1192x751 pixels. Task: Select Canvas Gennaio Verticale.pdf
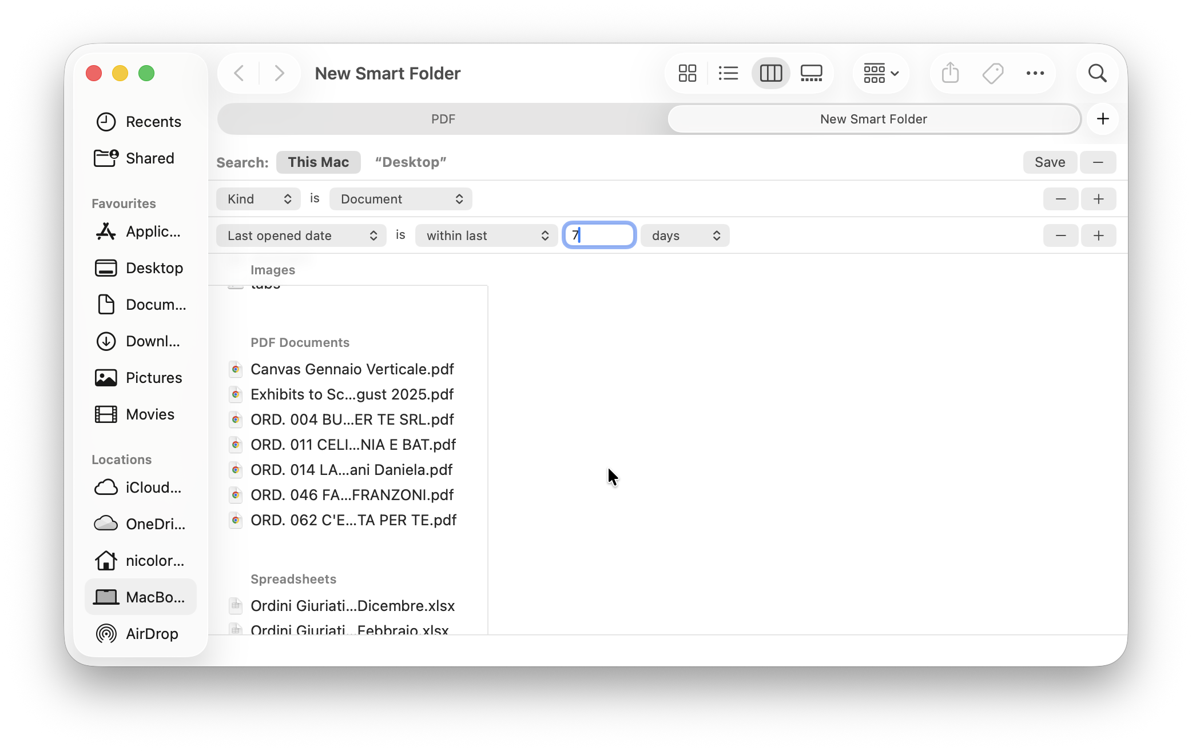pos(352,369)
